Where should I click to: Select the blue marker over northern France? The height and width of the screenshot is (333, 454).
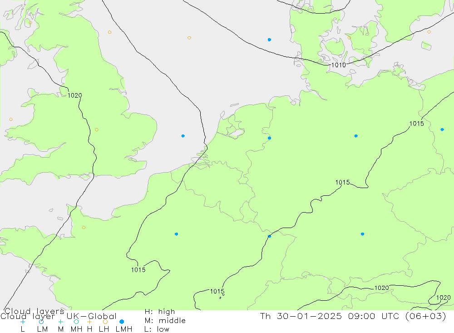tap(176, 234)
